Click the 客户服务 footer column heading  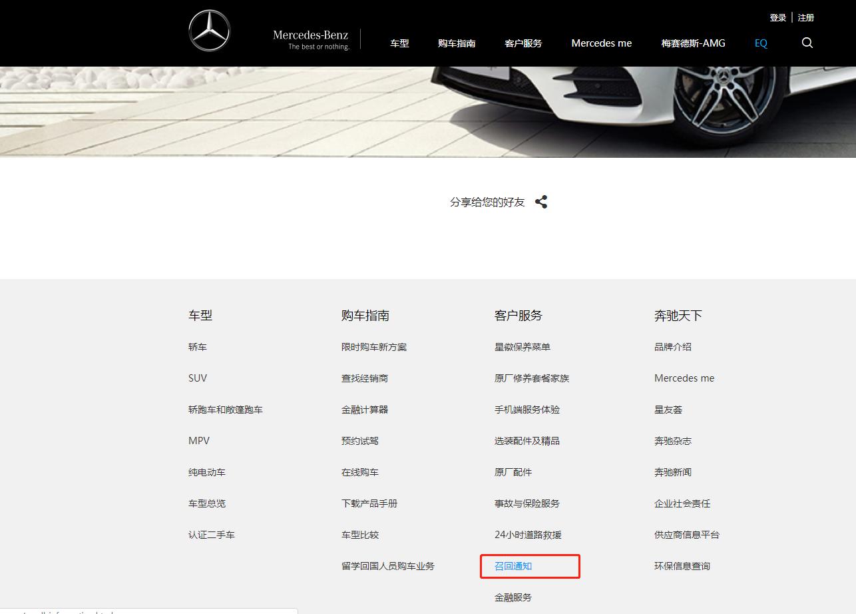519,316
